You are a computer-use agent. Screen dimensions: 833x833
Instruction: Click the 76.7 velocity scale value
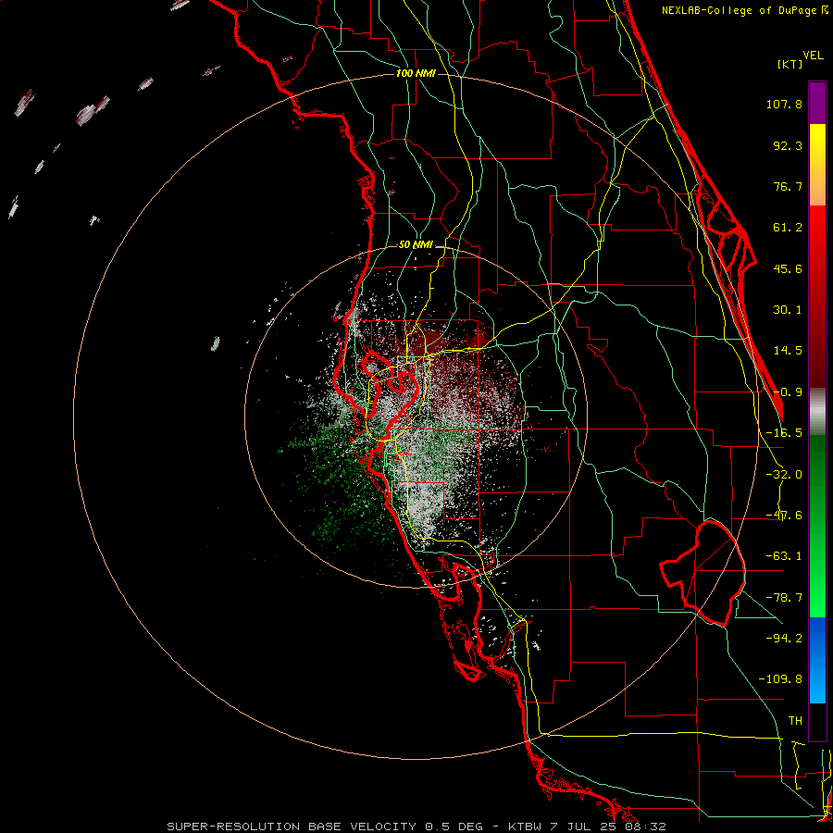point(788,186)
